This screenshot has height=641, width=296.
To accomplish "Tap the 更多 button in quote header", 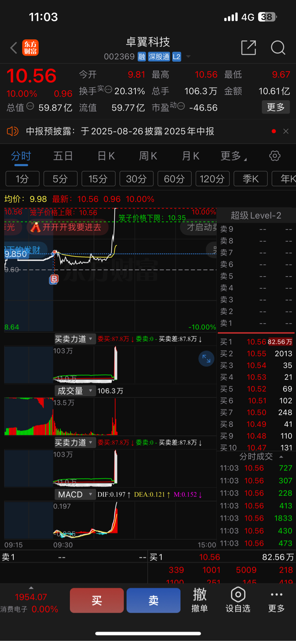I will coord(276,107).
